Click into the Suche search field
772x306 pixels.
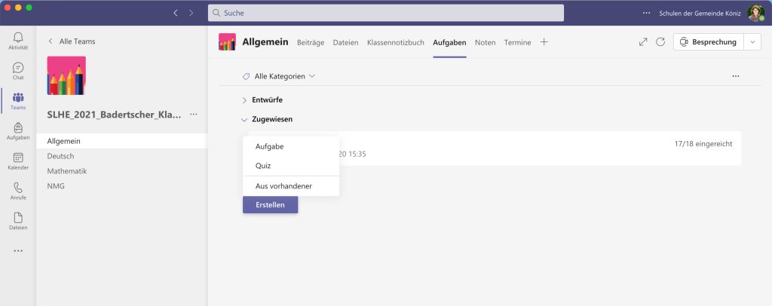tap(385, 13)
